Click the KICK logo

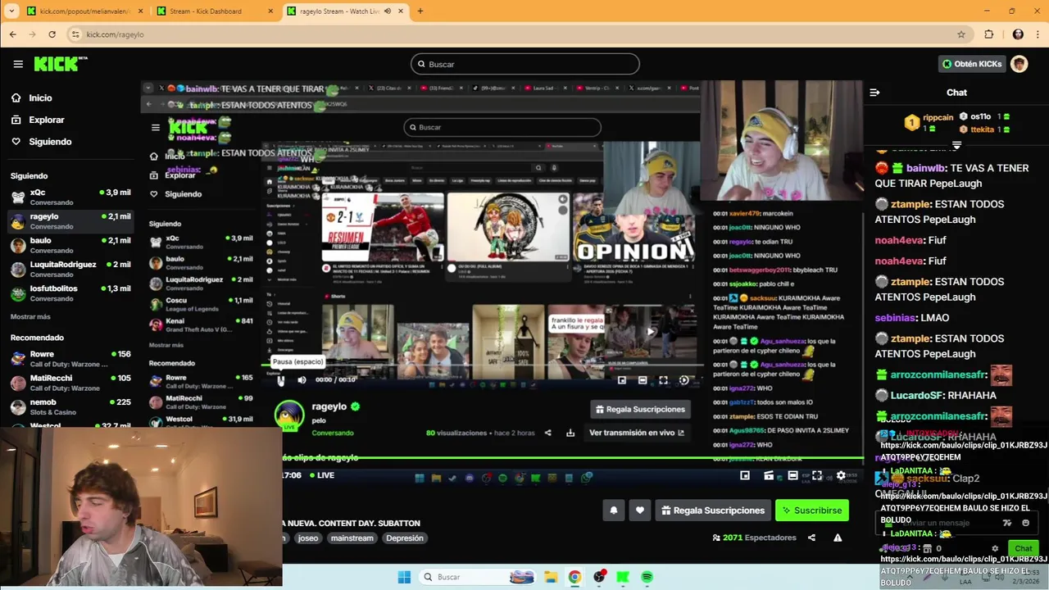coord(60,64)
